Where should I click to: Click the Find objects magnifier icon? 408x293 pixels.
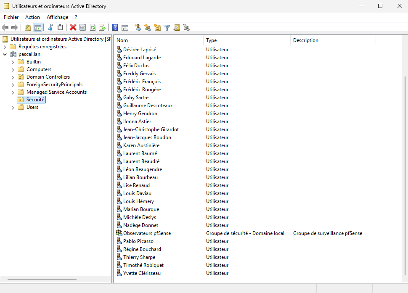coord(177,27)
